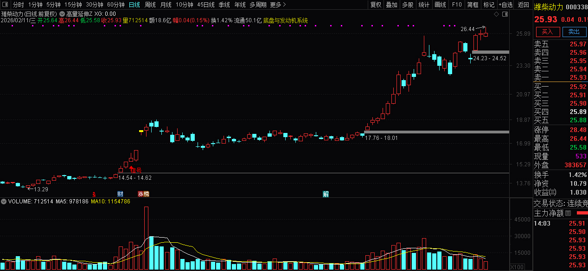588x271 pixels.
Task: Click the 卖四 price 25.96
Action: tap(578, 53)
